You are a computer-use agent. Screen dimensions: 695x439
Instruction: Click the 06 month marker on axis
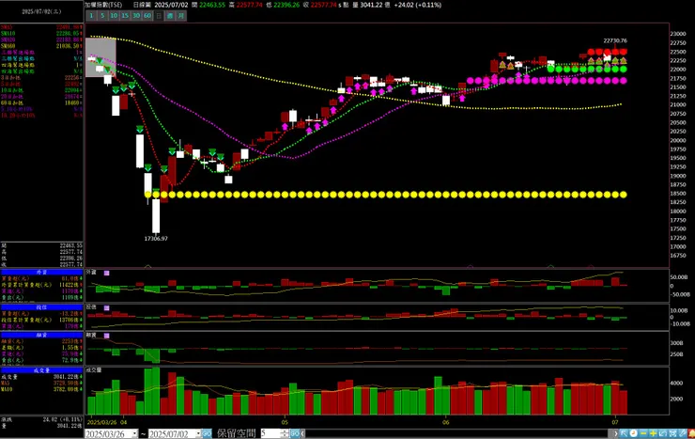(x=445, y=422)
